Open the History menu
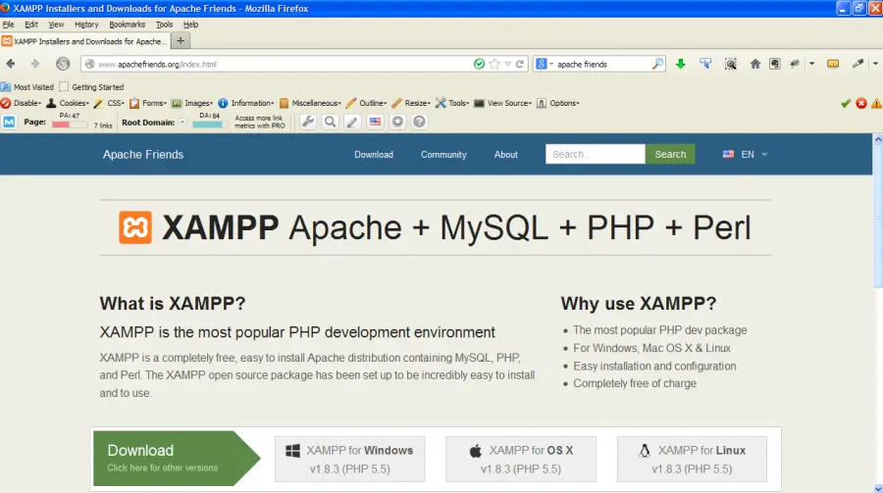Viewport: 883px width, 493px height. [x=86, y=25]
